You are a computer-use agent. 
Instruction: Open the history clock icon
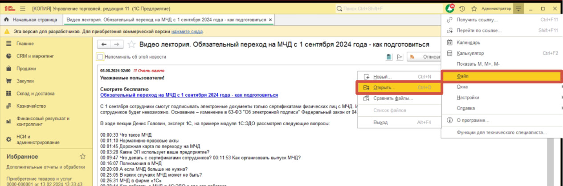(462, 9)
